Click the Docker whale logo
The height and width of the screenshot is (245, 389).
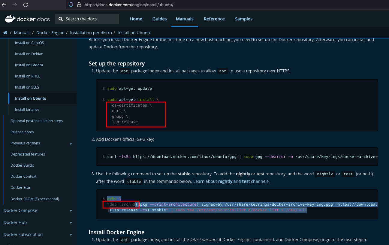tap(10, 18)
